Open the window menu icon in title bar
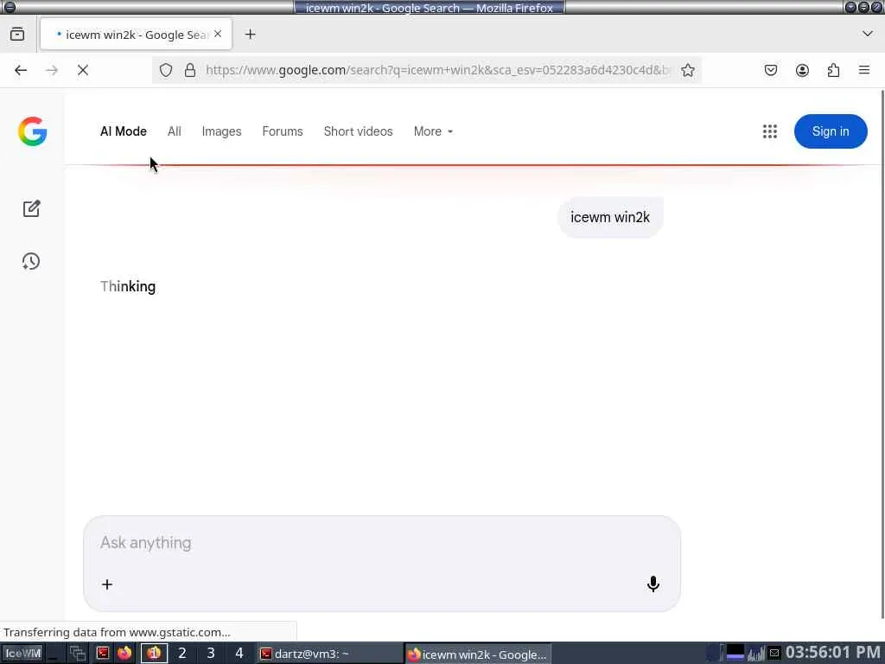Viewport: 885px width, 664px height. point(9,7)
